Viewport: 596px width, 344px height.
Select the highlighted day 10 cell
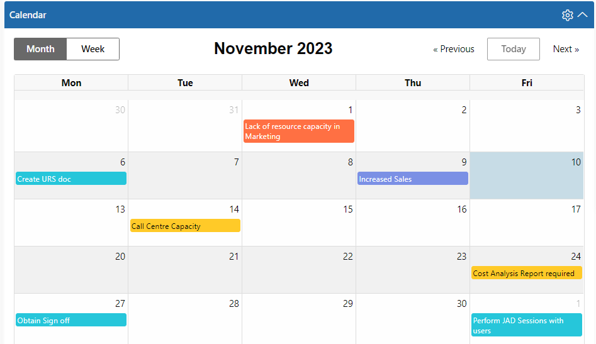pyautogui.click(x=527, y=176)
